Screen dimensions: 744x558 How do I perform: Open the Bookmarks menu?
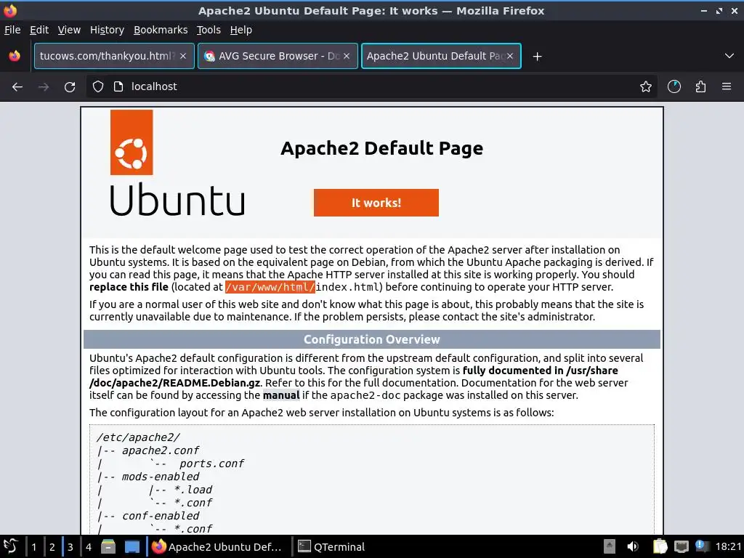(161, 30)
